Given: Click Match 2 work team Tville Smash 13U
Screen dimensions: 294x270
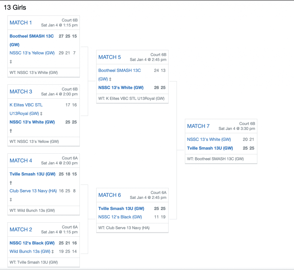Looking at the screenshot, I should coord(34,262).
